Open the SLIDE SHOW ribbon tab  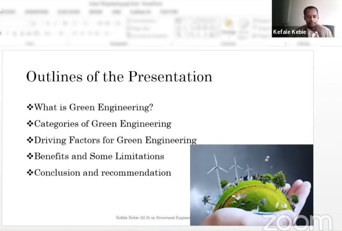(x=68, y=12)
